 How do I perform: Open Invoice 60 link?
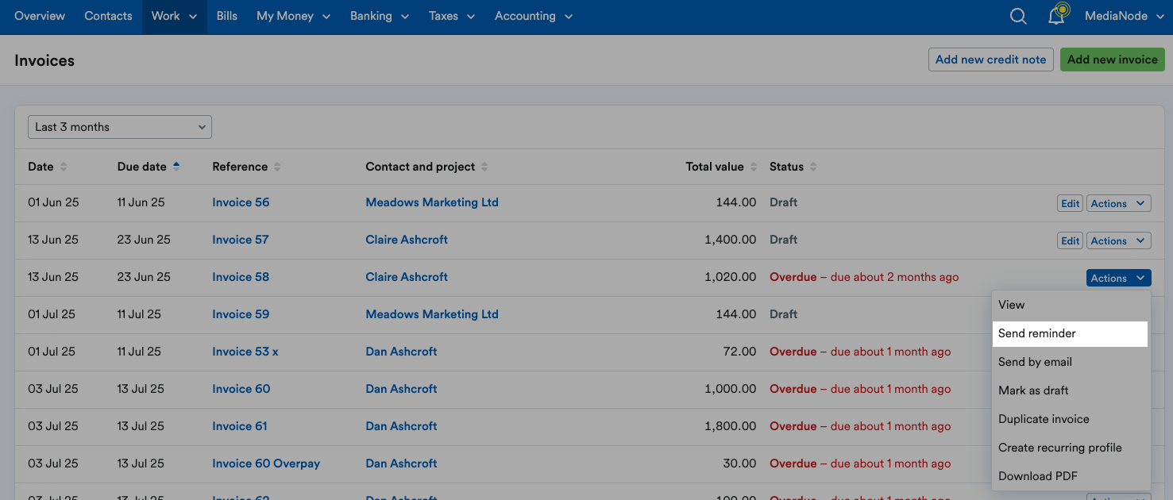(241, 389)
